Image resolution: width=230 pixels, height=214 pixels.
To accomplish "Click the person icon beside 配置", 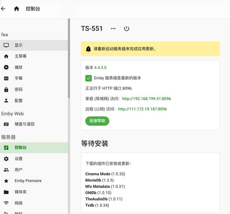I will pyautogui.click(x=6, y=101).
